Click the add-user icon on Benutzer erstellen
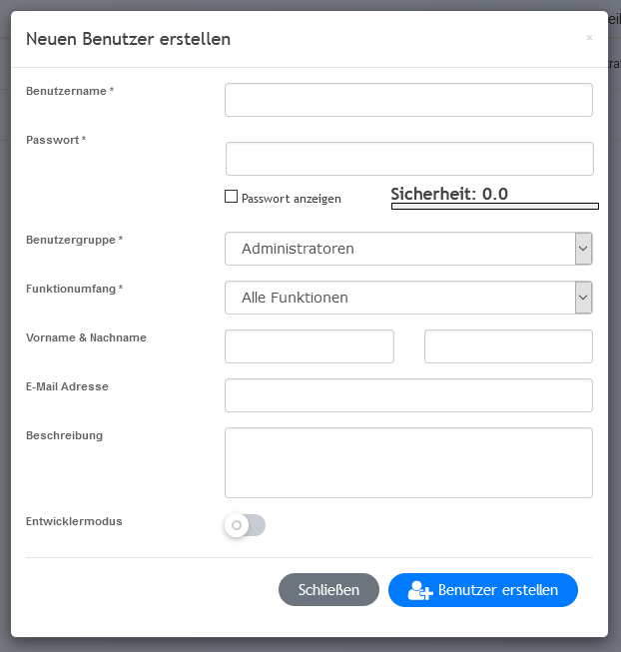This screenshot has height=652, width=621. click(x=420, y=590)
